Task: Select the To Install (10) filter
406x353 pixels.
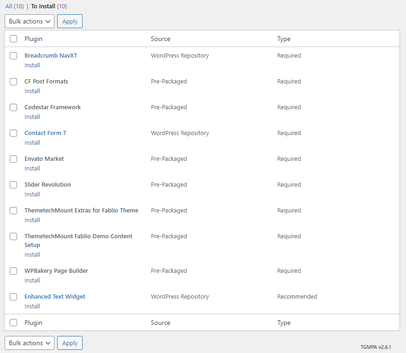Action: pyautogui.click(x=49, y=6)
